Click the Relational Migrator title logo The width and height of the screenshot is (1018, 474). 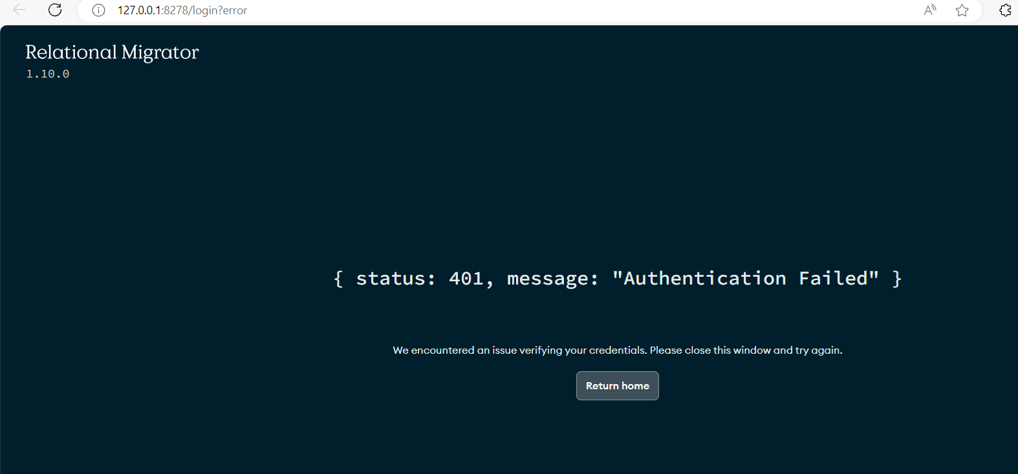[112, 52]
